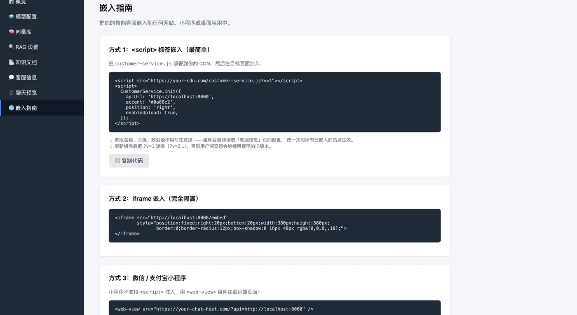Open 聊天预览 from the sidebar
This screenshot has height=315, width=577.
(42, 93)
